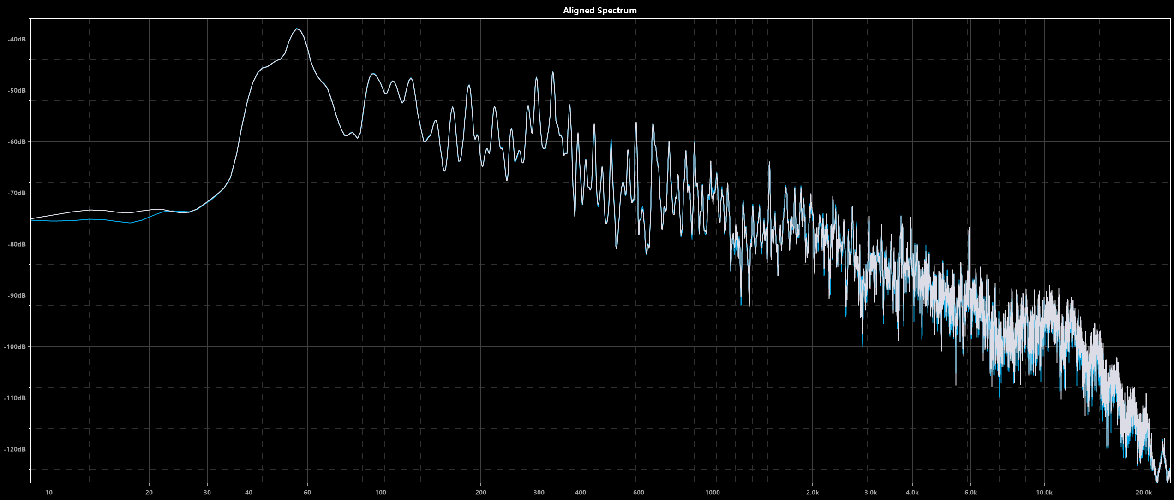Click the 10.0k frequency axis label
Screen dimensions: 1174x500
1044,492
